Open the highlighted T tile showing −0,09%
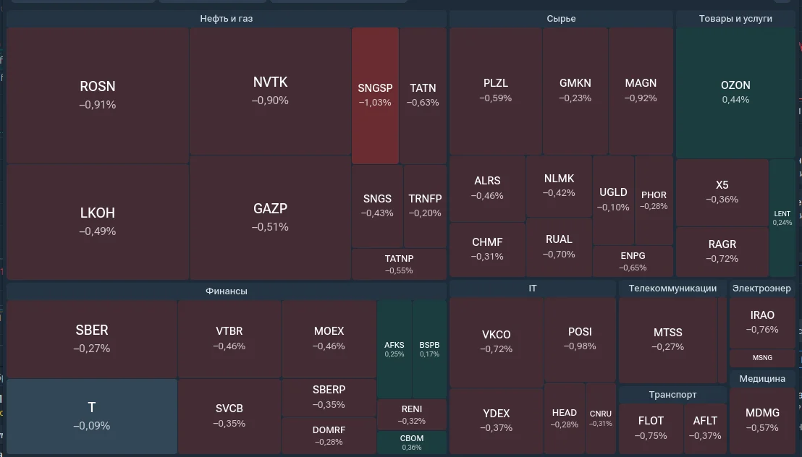 [x=92, y=416]
